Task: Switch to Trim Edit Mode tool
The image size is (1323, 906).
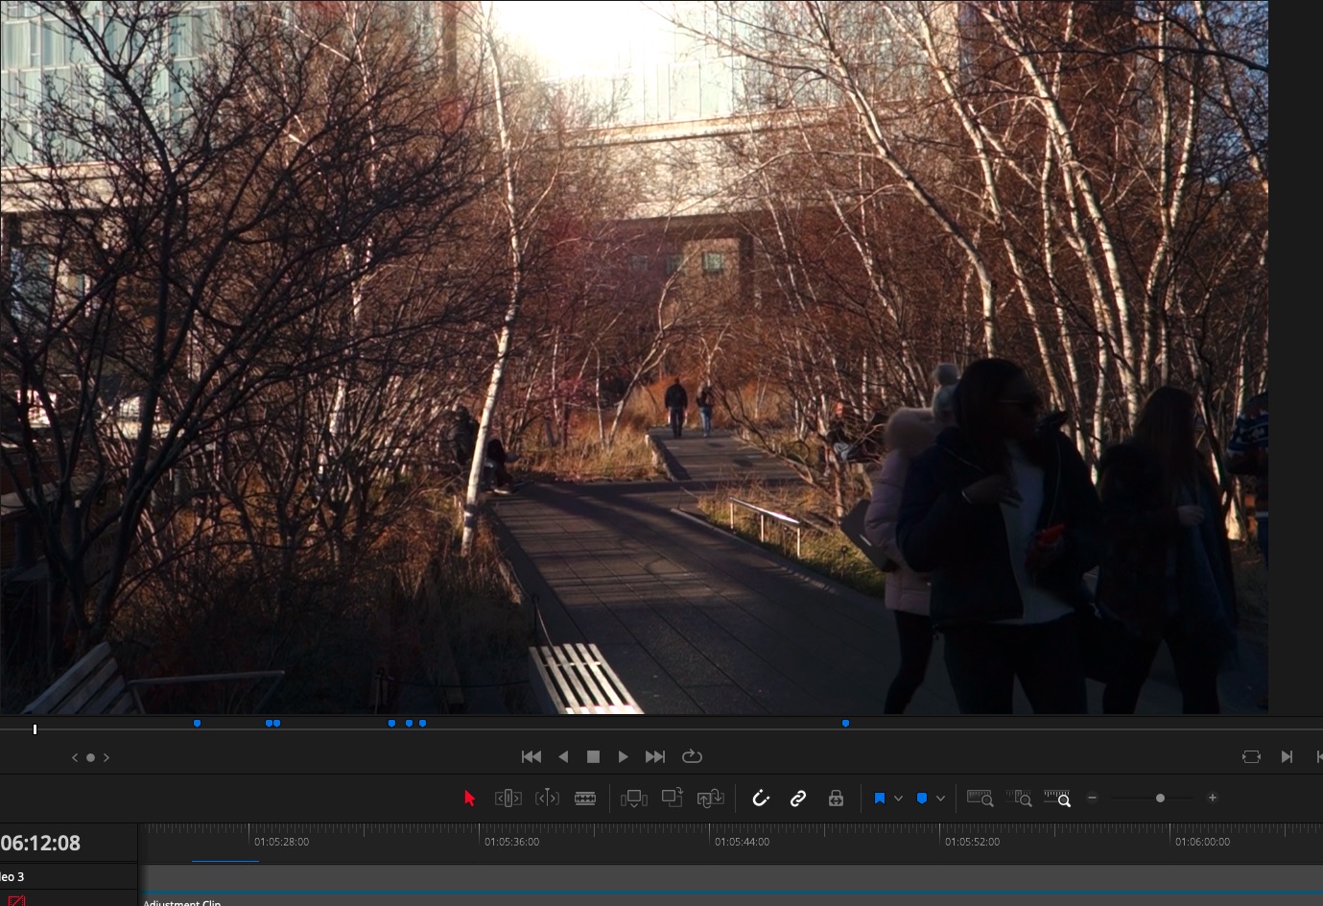Action: (508, 799)
